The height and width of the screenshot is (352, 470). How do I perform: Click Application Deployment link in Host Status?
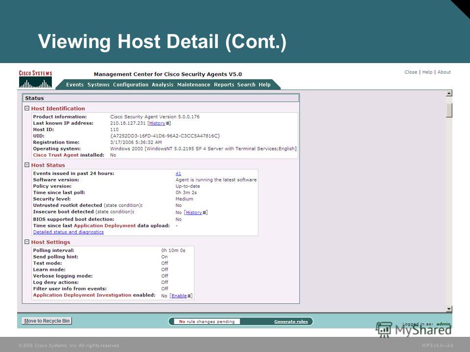(x=105, y=226)
